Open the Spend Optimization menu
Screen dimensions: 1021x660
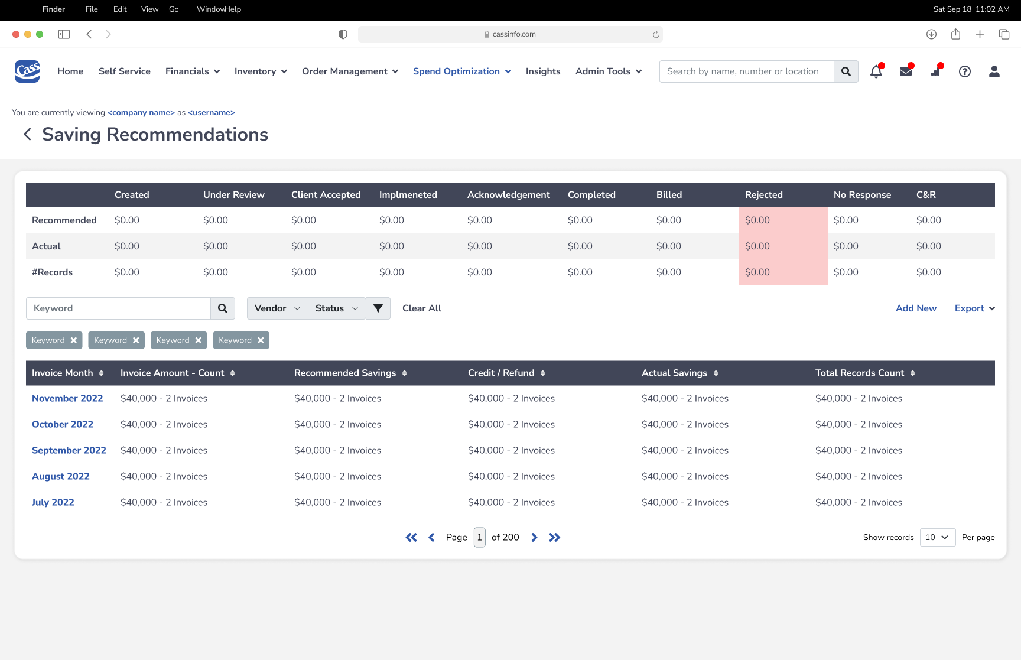(x=461, y=71)
